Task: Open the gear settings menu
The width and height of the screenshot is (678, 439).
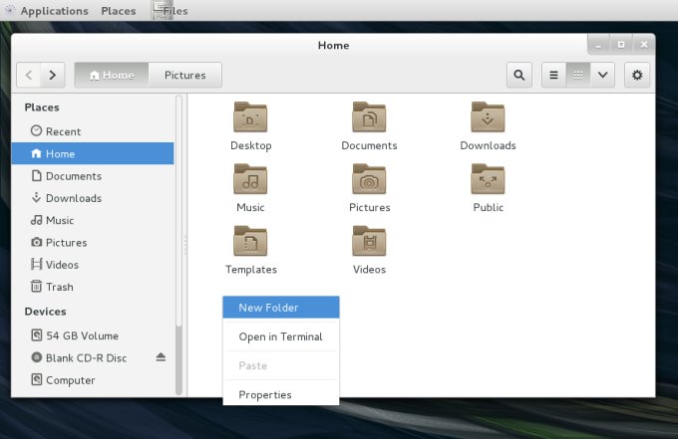Action: [x=637, y=75]
